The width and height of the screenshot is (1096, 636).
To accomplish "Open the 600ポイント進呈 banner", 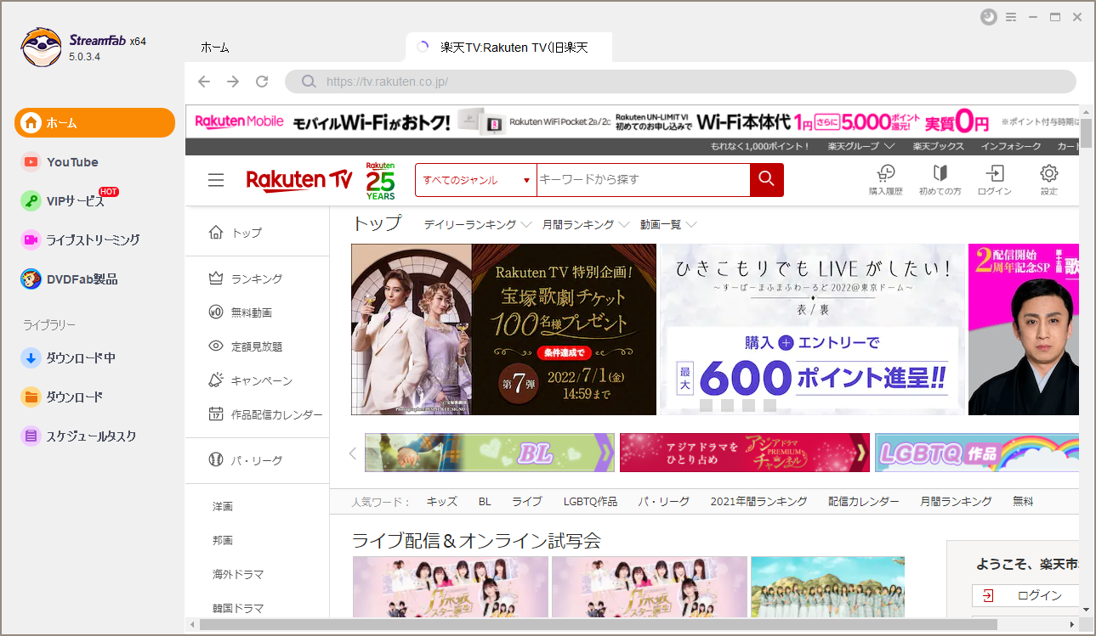I will click(813, 329).
